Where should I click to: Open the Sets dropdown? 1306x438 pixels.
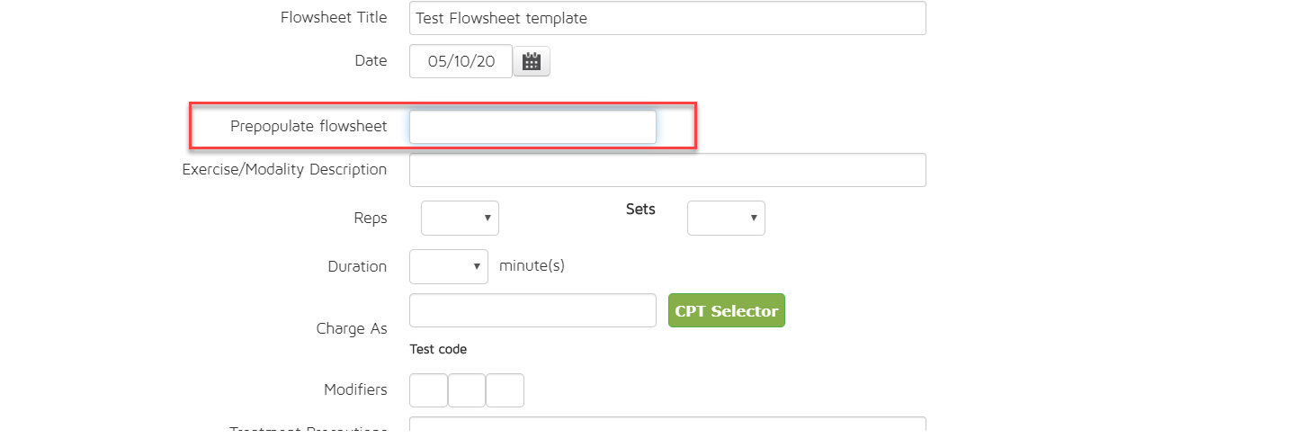(x=726, y=218)
